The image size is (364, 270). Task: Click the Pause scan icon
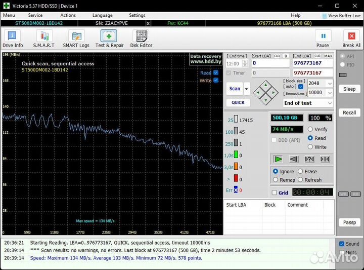point(323,36)
